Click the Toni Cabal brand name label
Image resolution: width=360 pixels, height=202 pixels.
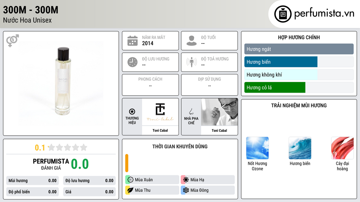160,130
